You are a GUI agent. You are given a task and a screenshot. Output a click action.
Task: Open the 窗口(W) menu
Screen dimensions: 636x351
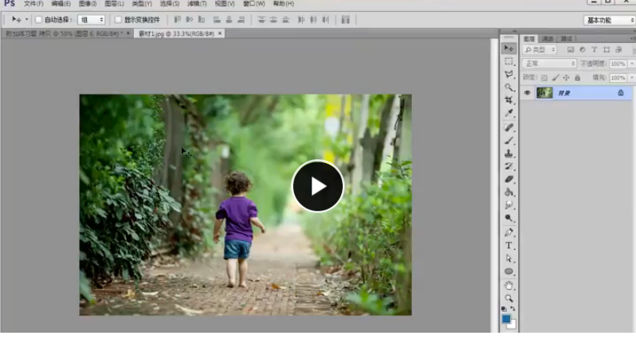tap(254, 4)
